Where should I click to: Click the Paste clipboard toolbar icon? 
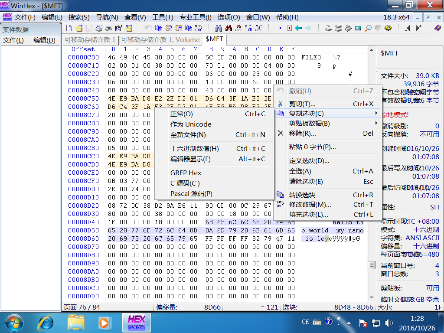[x=179, y=28]
